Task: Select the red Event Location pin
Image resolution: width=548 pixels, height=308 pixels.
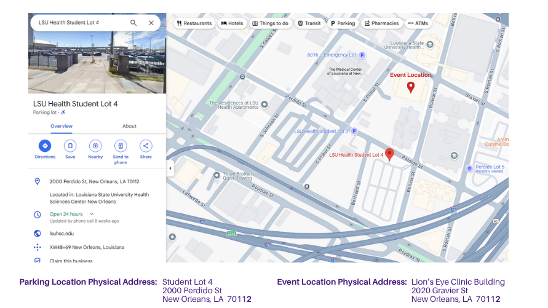Action: [411, 87]
